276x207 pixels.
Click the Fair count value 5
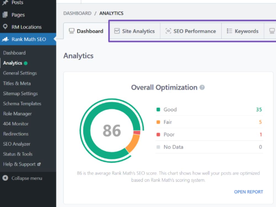point(260,122)
